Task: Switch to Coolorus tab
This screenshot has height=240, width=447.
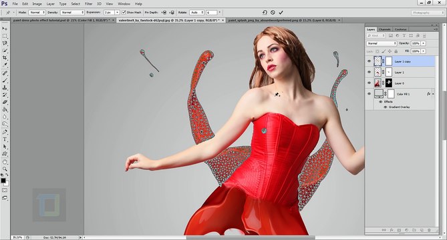Action: tap(400, 29)
